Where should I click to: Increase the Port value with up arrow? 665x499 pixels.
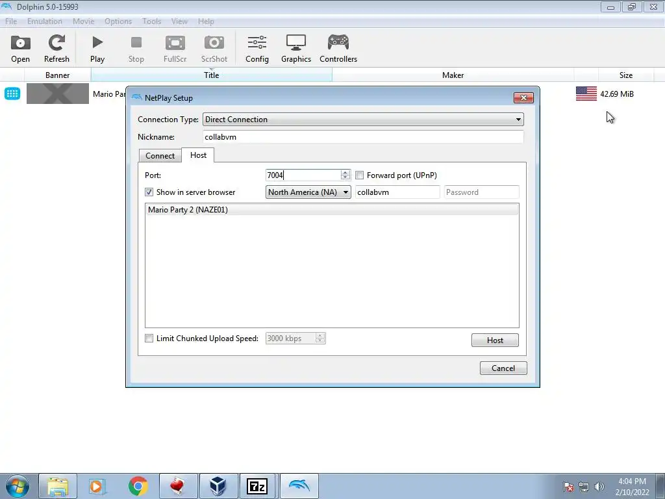click(345, 172)
